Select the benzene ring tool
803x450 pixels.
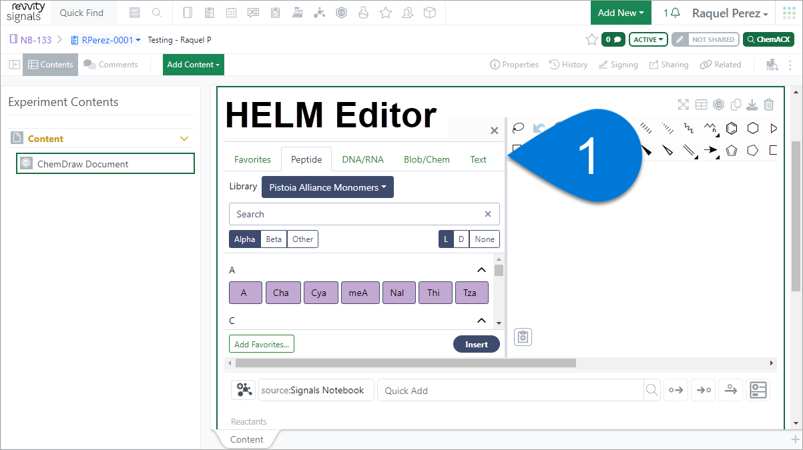732,128
